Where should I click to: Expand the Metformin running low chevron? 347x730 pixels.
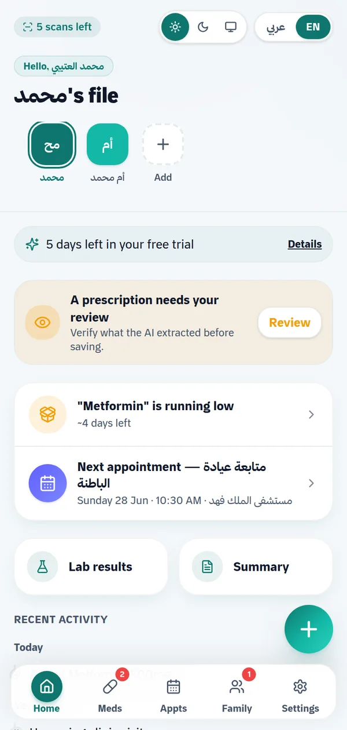click(311, 414)
